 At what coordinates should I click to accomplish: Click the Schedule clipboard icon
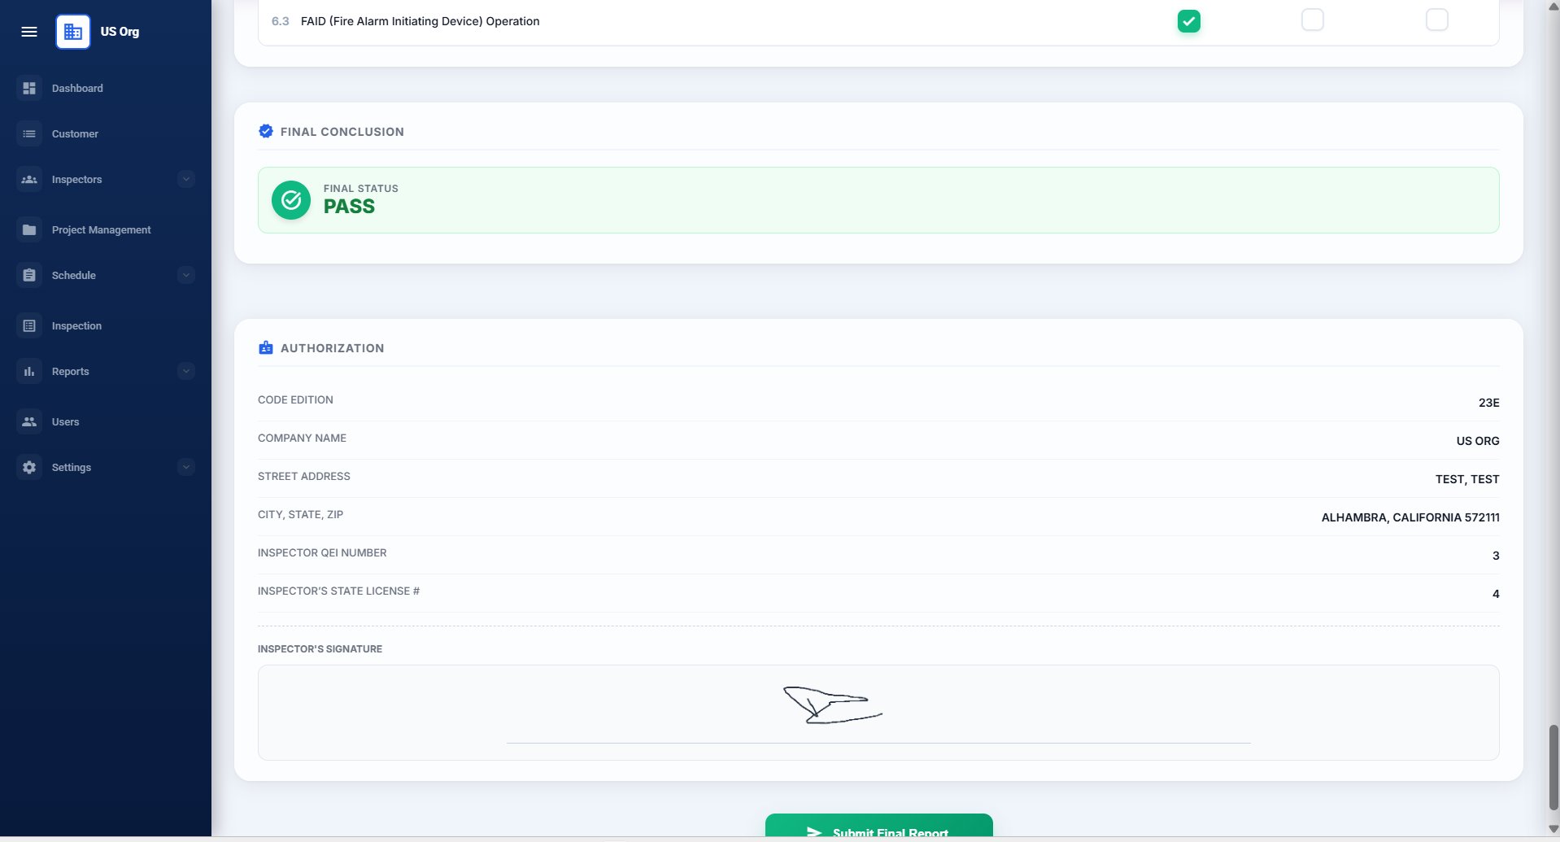point(29,275)
